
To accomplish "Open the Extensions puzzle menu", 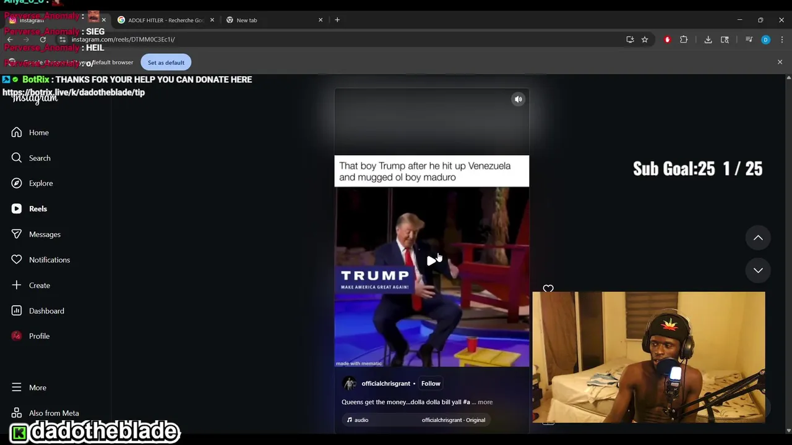I will click(x=684, y=40).
